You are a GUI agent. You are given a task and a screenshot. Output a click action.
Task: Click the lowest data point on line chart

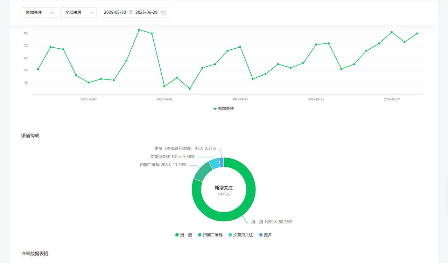189,89
